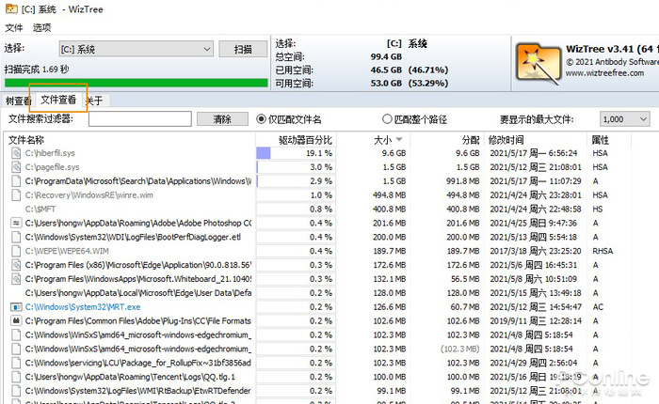Screen dimensions: 659x404
Task: Click the MRT.exe file icon
Action: point(15,307)
